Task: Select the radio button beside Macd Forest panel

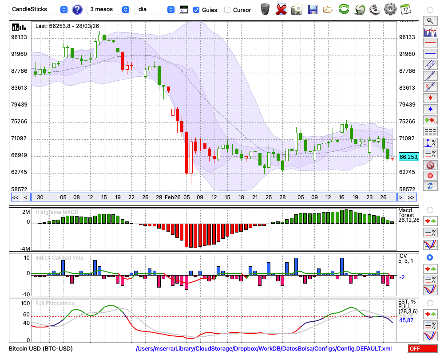Action: pyautogui.click(x=430, y=209)
